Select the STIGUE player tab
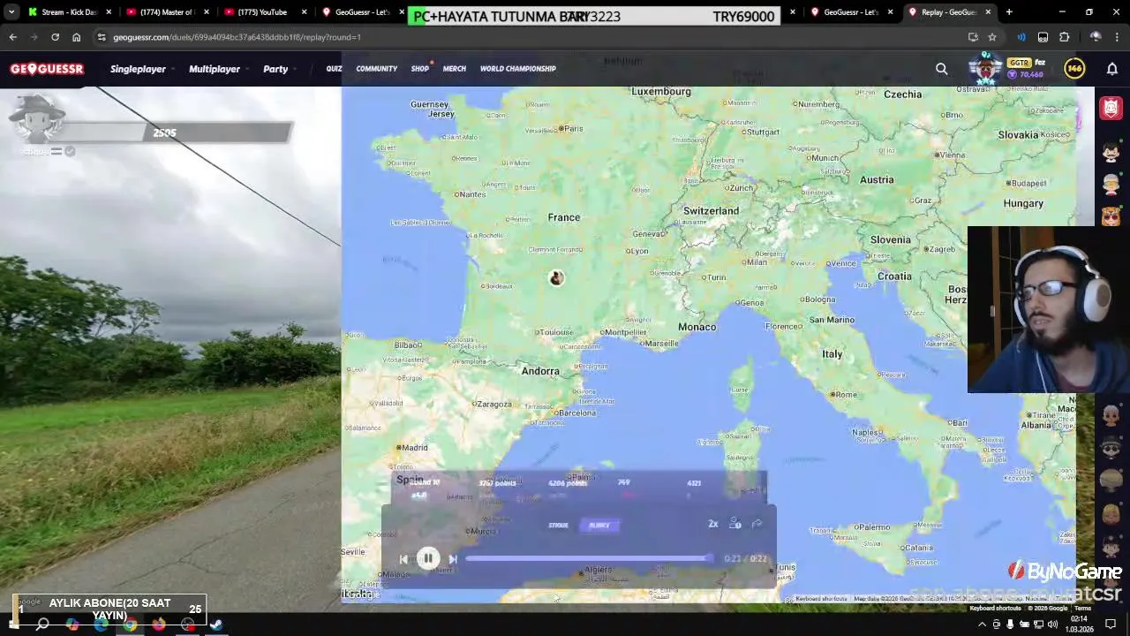This screenshot has height=636, width=1130. click(x=558, y=525)
